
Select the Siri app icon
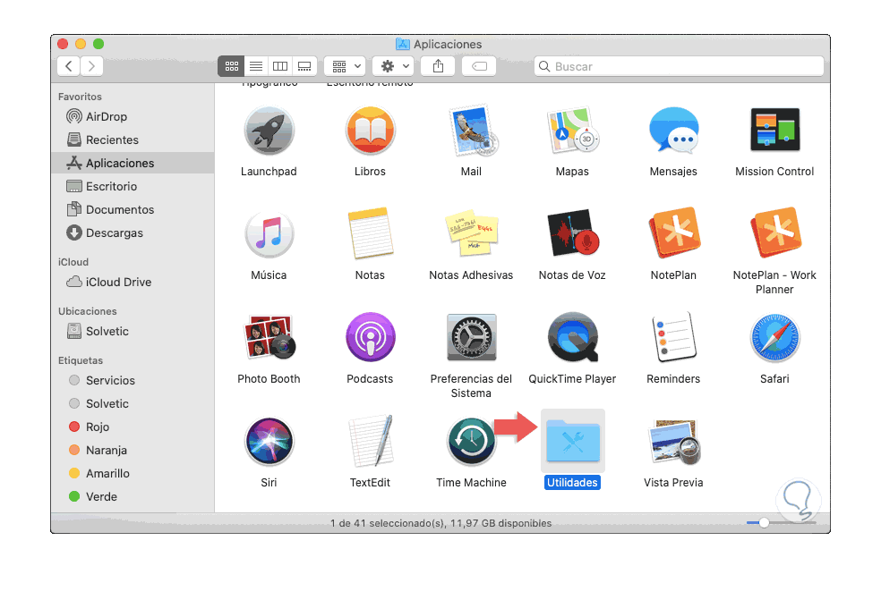coord(269,442)
